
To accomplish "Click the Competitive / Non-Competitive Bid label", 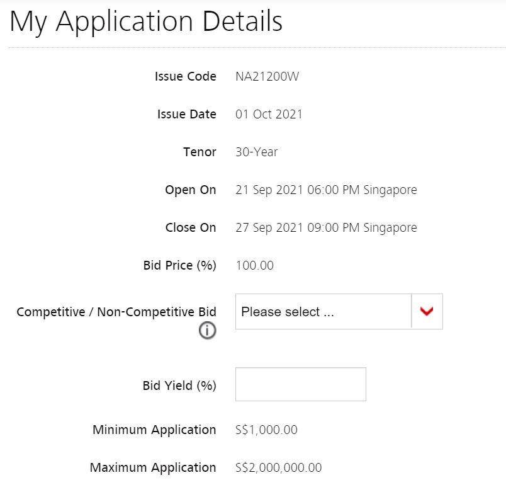I will [116, 312].
